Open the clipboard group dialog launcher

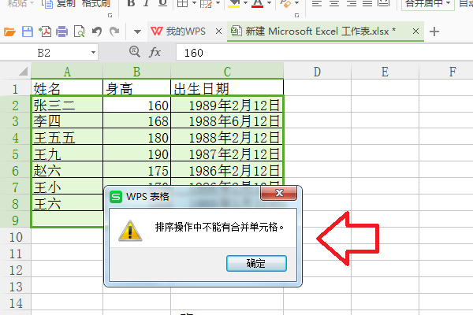[110, 15]
